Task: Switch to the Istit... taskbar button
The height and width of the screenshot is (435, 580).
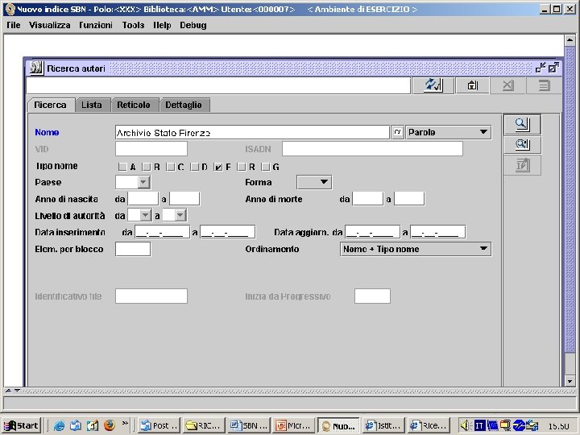Action: point(383,426)
